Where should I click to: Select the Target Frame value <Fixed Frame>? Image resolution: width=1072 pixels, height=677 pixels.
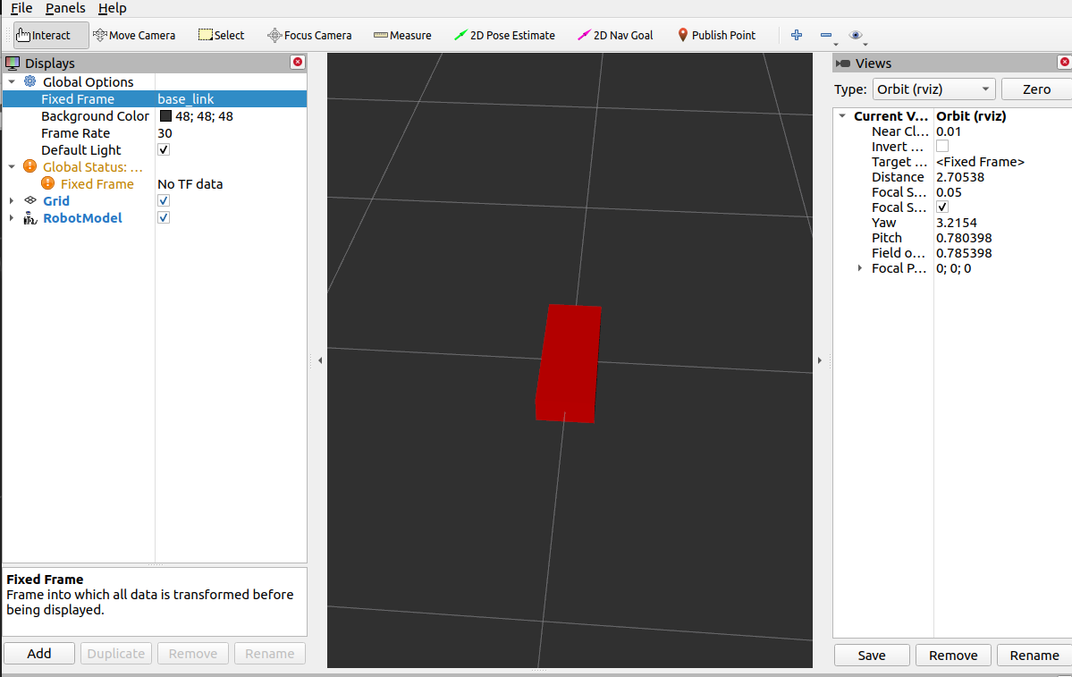pyautogui.click(x=980, y=162)
